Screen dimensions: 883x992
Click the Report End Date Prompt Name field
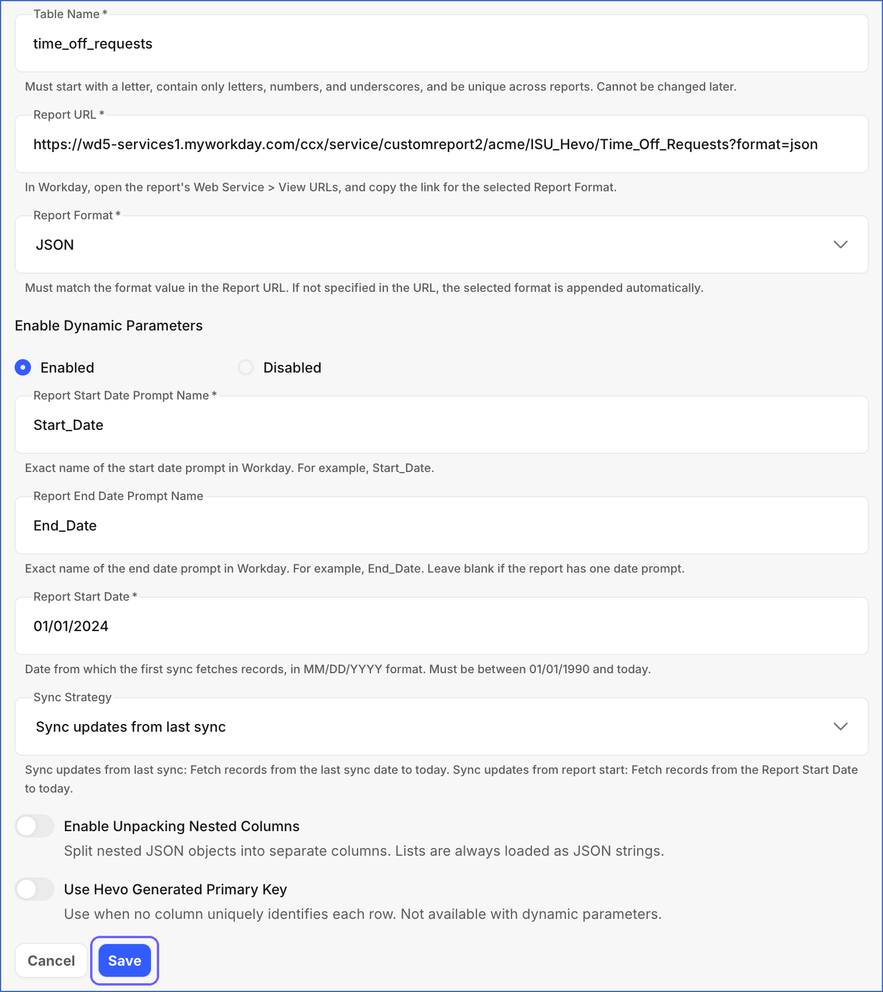tap(442, 525)
